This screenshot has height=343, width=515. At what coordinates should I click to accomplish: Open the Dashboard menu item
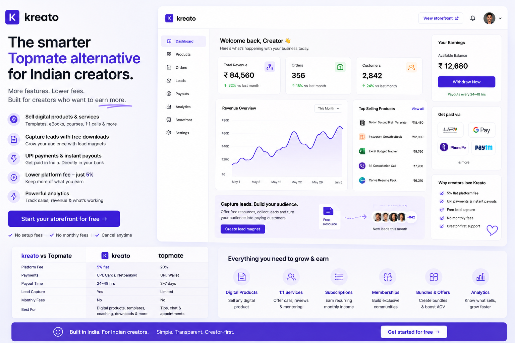tap(183, 41)
